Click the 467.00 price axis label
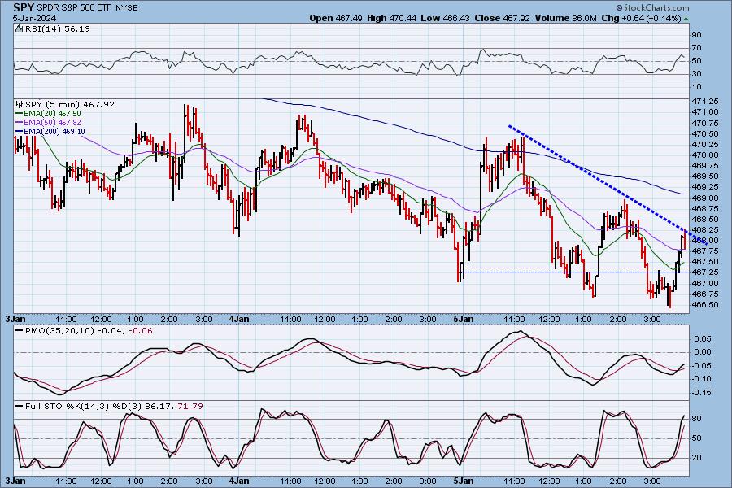 pos(705,284)
